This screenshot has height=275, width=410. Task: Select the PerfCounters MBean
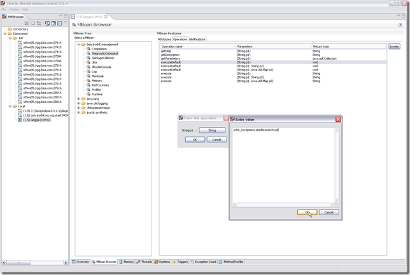(x=101, y=85)
